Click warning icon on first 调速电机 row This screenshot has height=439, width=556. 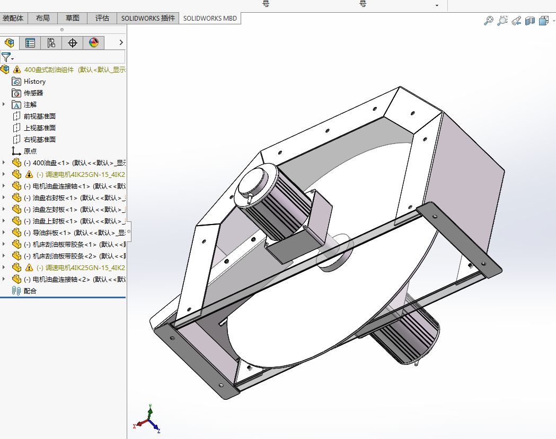29,174
